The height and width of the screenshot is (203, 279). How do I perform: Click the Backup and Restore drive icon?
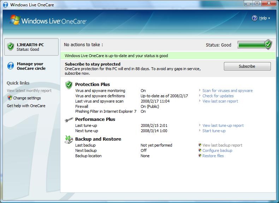(69, 140)
